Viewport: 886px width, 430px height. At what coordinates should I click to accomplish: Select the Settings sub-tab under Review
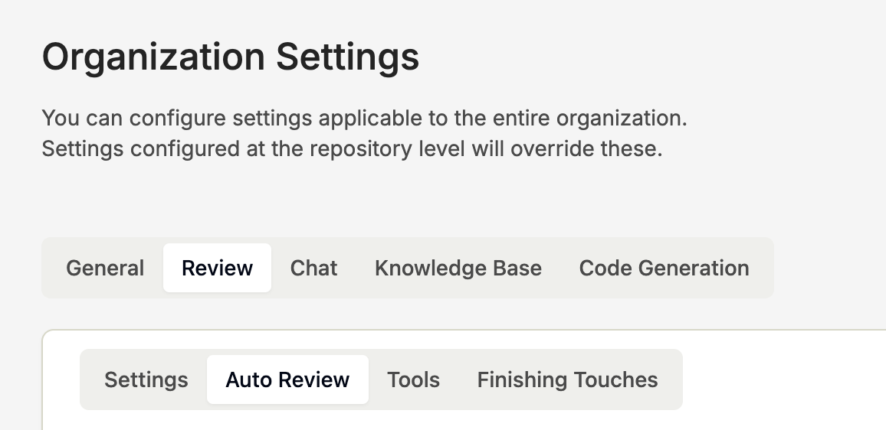click(x=146, y=380)
